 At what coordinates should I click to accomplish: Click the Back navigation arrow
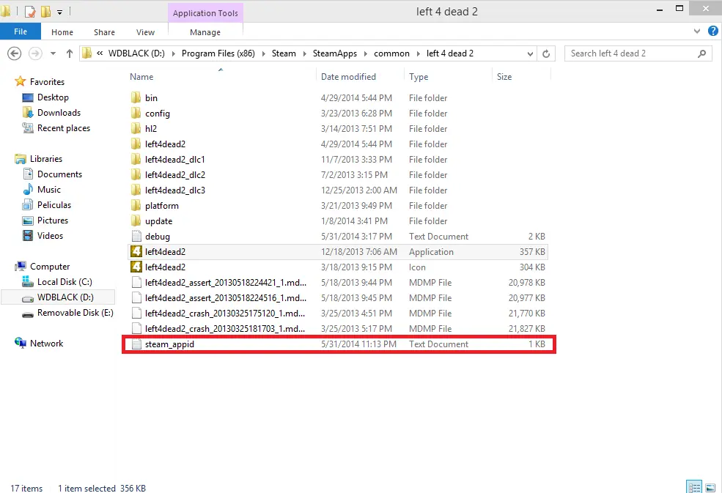(x=14, y=53)
